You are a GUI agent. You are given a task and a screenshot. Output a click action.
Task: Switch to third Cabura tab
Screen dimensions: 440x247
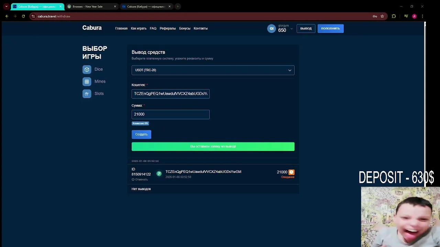coord(147,7)
